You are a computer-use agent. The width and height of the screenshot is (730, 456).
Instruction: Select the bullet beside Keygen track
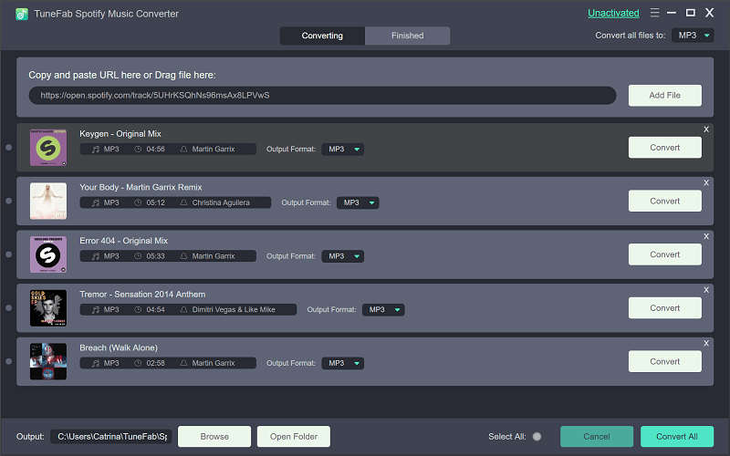9,147
